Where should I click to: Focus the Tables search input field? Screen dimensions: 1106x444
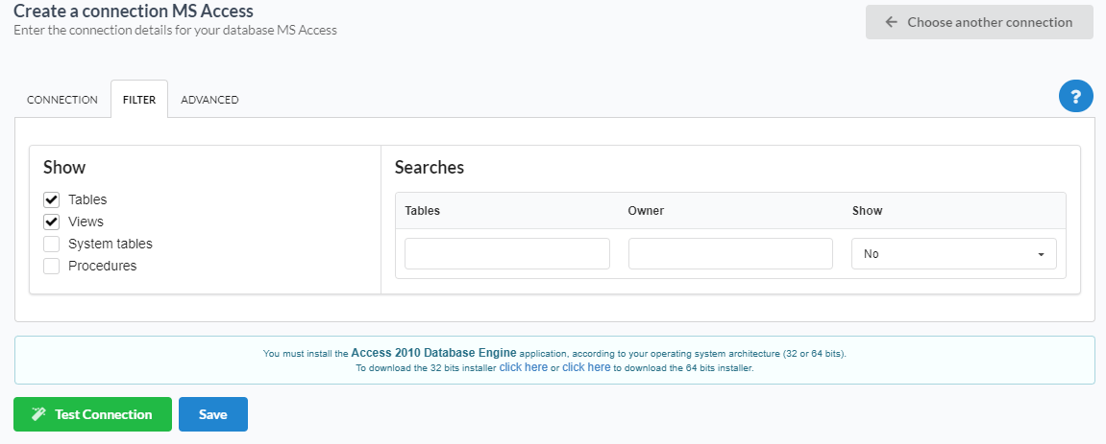(507, 253)
